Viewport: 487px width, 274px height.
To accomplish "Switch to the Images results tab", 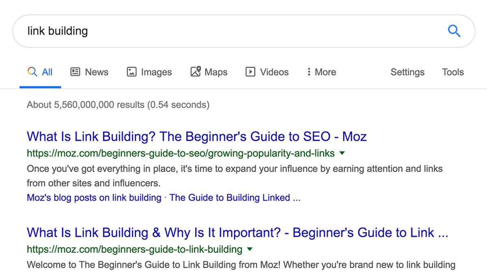I will point(155,71).
